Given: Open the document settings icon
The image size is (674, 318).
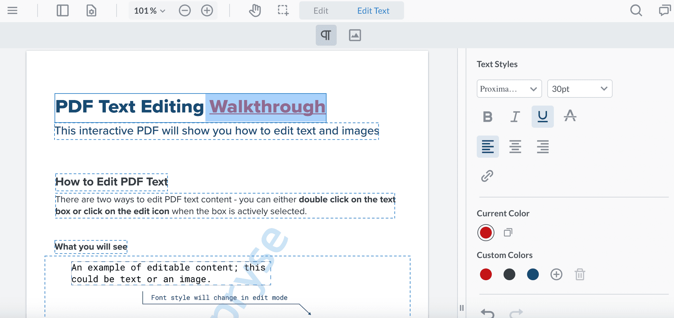Looking at the screenshot, I should 91,11.
